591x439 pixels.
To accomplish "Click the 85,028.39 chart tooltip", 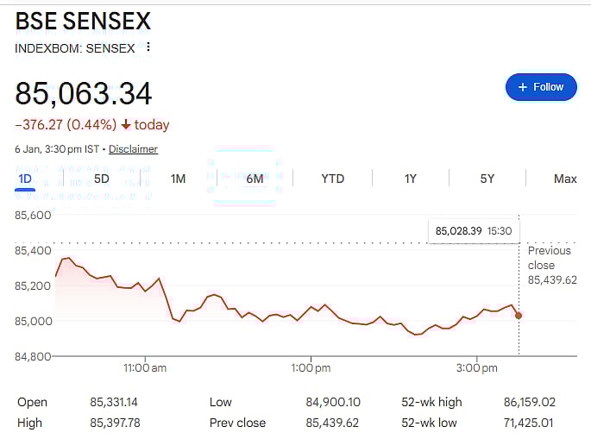I will [x=474, y=231].
